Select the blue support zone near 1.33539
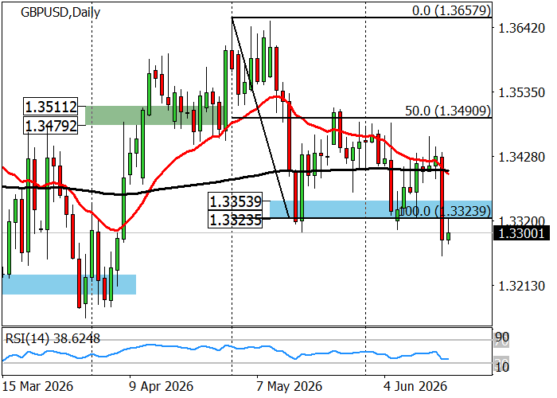Screen dimensions: 557x398 tap(380, 209)
